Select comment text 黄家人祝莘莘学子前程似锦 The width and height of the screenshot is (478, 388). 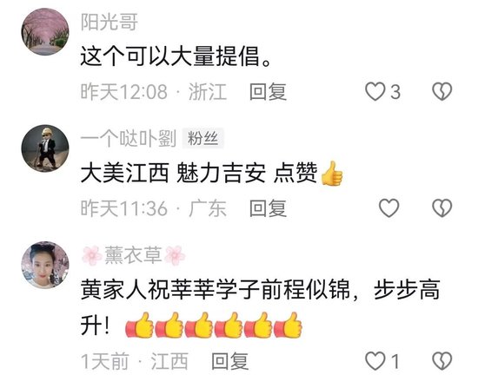216,289
